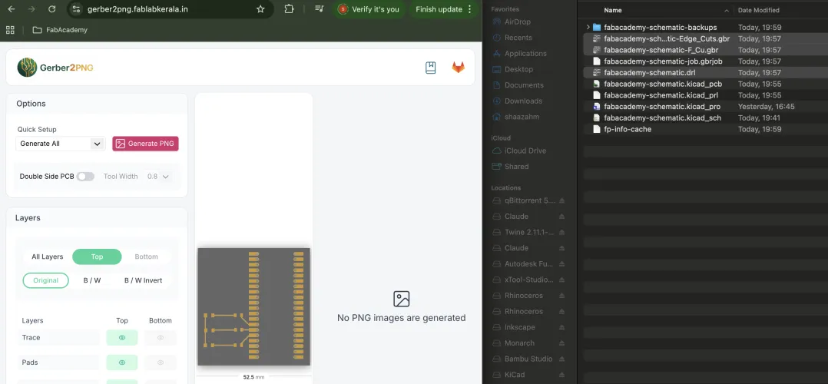Open the media control icon in toolbar
Image resolution: width=828 pixels, height=384 pixels.
click(x=319, y=9)
